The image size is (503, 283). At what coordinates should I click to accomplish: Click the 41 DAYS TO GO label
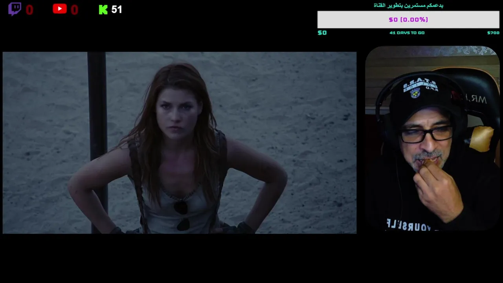pos(407,33)
